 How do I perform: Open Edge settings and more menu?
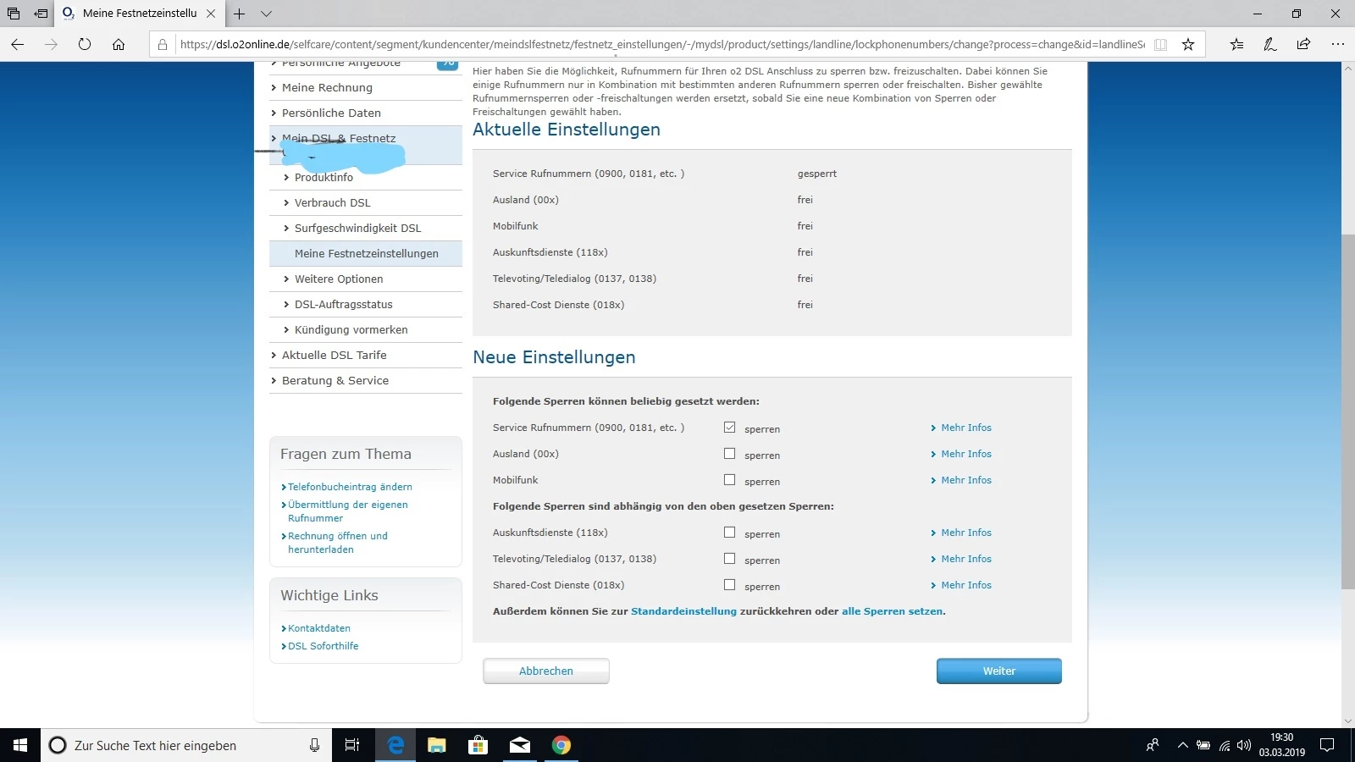click(x=1337, y=44)
